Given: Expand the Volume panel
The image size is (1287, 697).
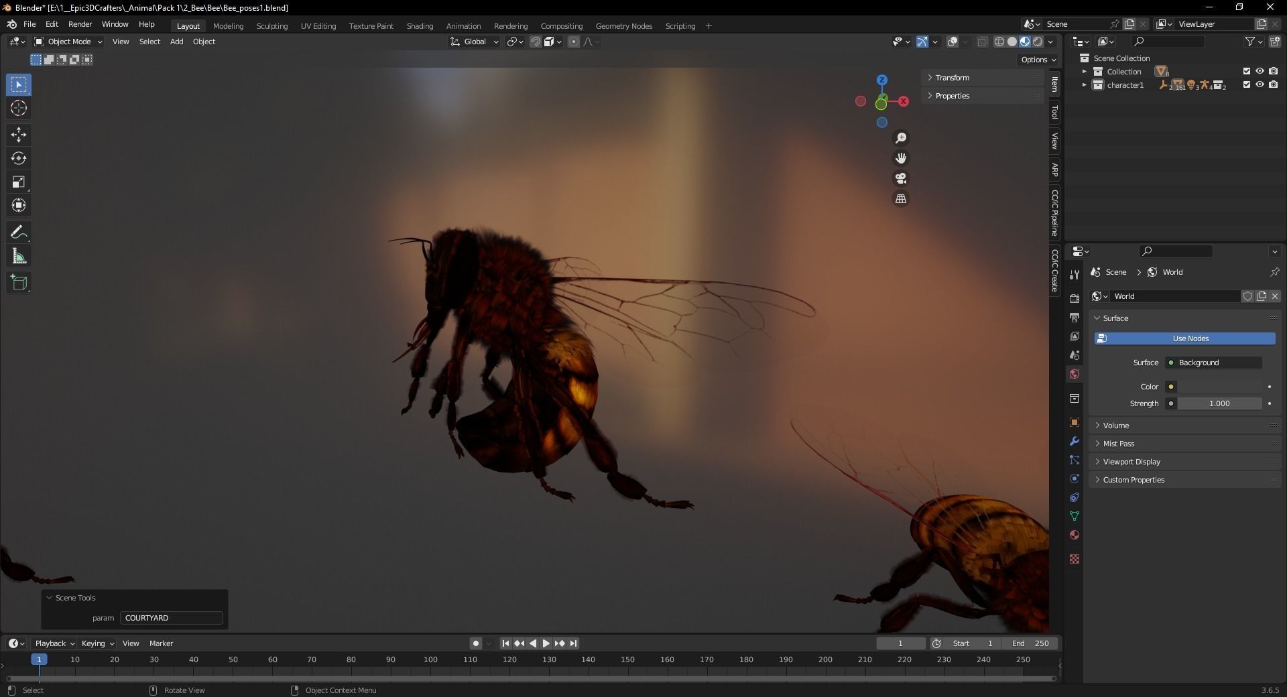Looking at the screenshot, I should tap(1184, 426).
